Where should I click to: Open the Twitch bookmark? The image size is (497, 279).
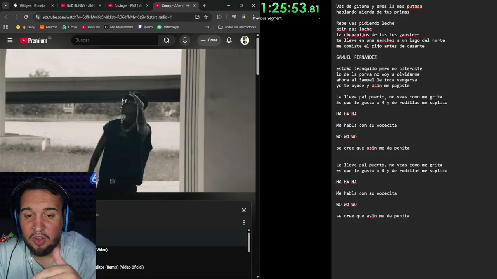145,27
